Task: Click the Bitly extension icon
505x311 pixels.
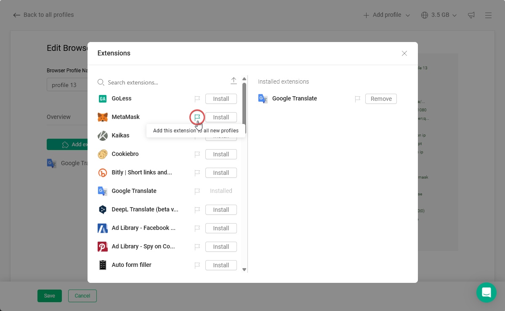Action: click(x=103, y=173)
